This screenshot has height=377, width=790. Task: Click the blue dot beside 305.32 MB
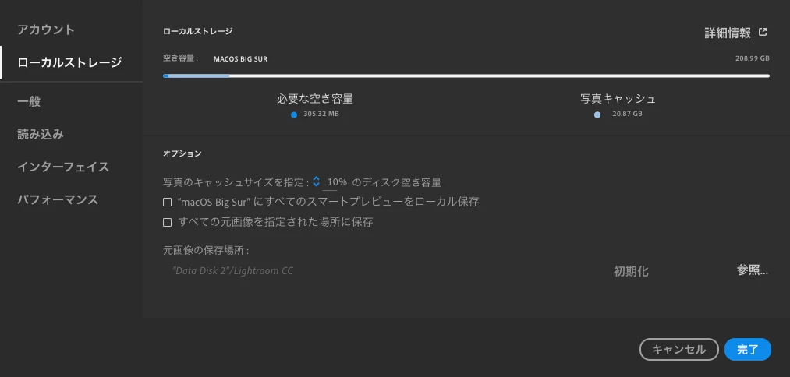click(x=294, y=115)
